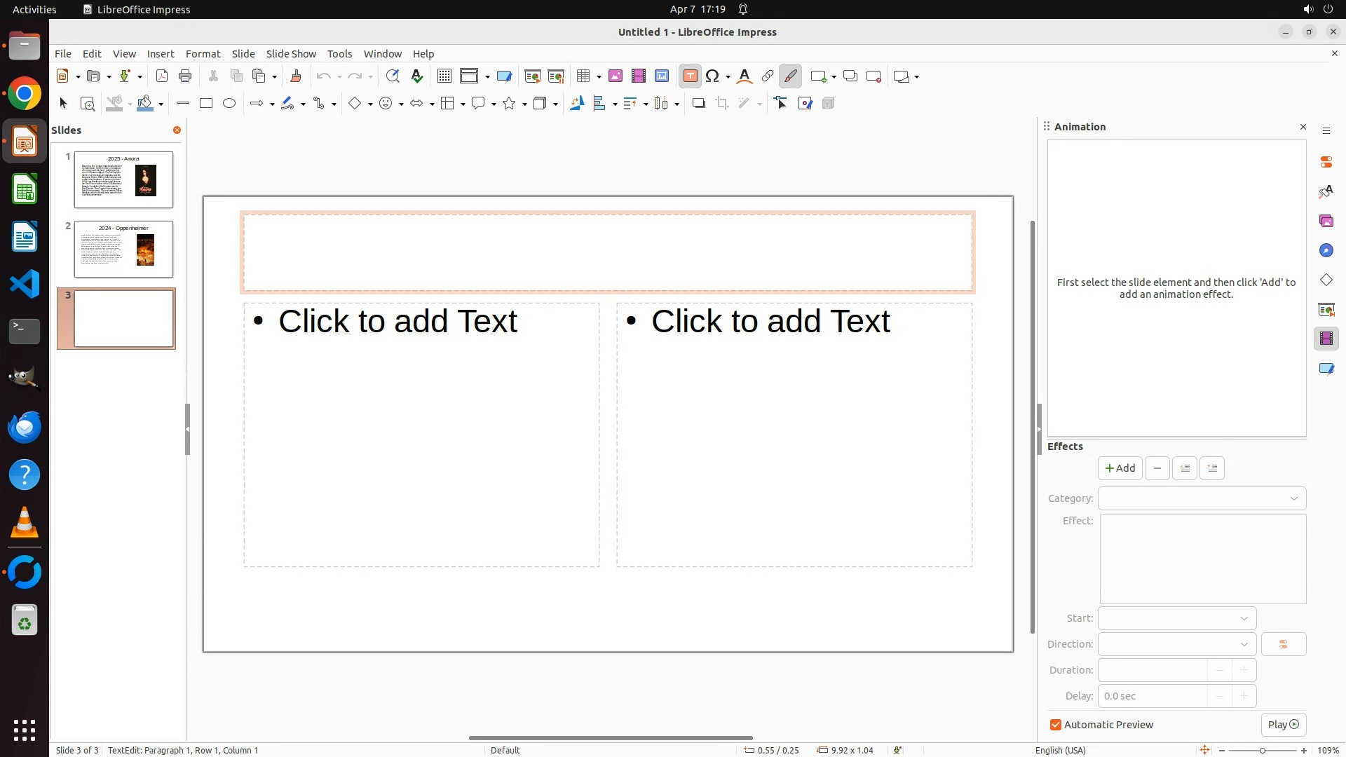The width and height of the screenshot is (1346, 757).
Task: Open the Format menu
Action: (203, 54)
